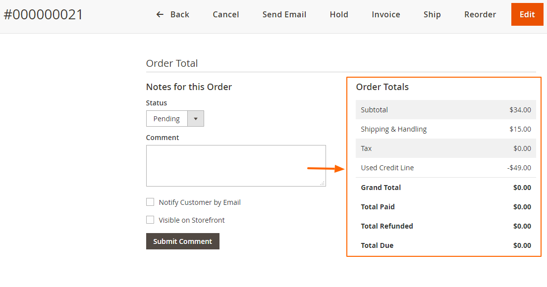Click the Ship button
This screenshot has width=547, height=287.
click(x=432, y=15)
